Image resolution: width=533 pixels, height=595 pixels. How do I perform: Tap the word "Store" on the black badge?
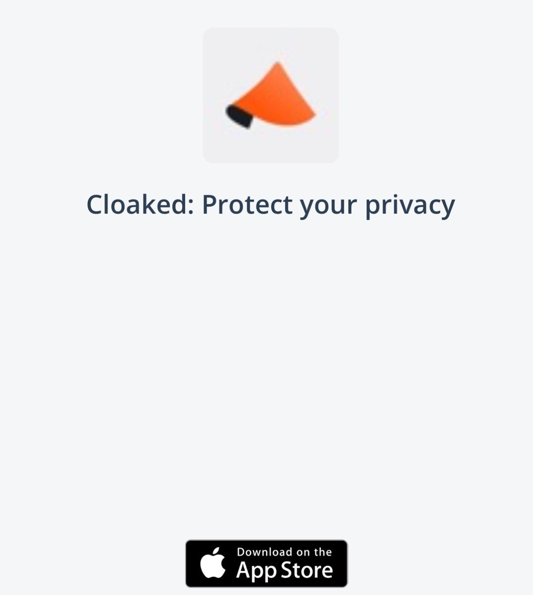pos(308,570)
